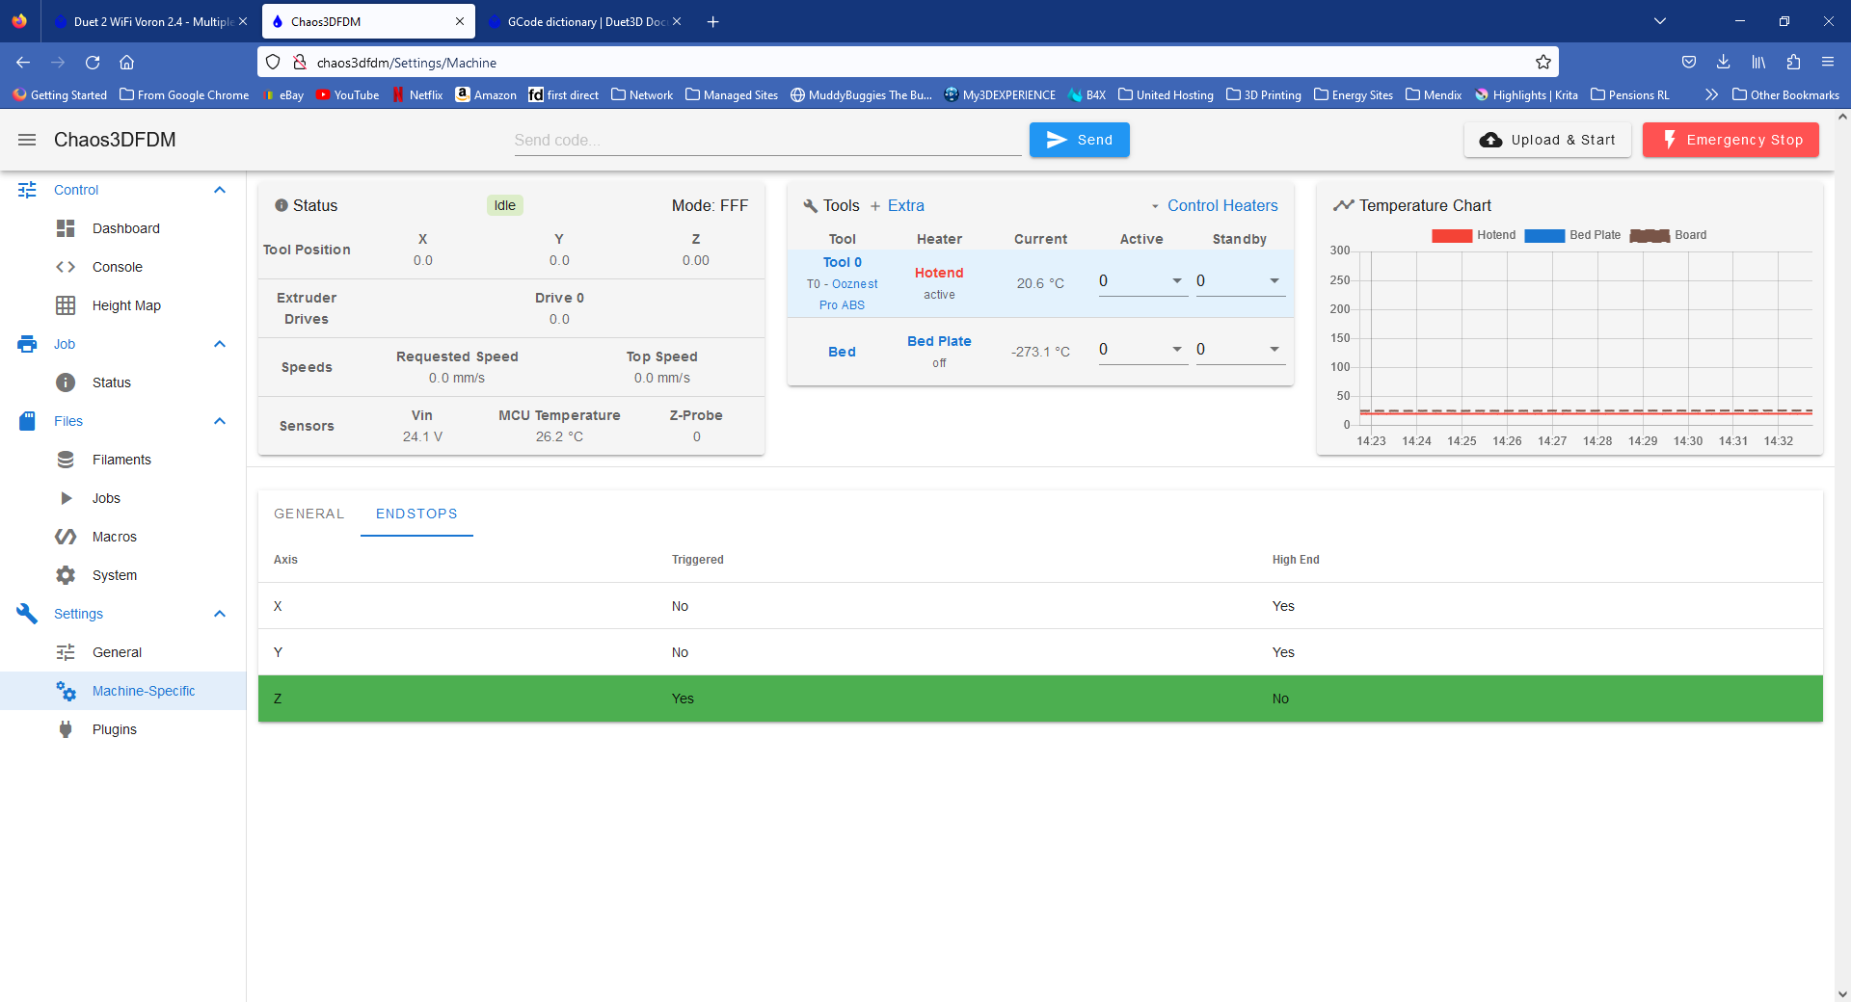Click the Extra heaters link
Screen dimensions: 1851x1002
coord(897,206)
